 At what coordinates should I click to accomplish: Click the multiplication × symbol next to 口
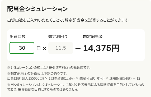click(x=45, y=48)
